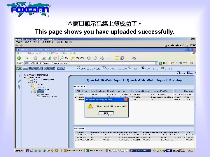Click the LineSeqNo column header

click(x=96, y=132)
